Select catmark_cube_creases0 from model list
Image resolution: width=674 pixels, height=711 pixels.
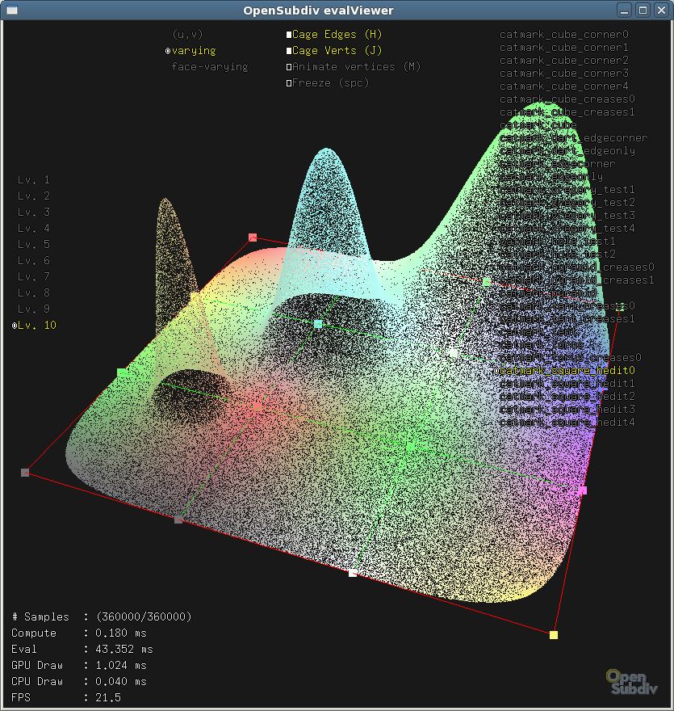[x=567, y=99]
